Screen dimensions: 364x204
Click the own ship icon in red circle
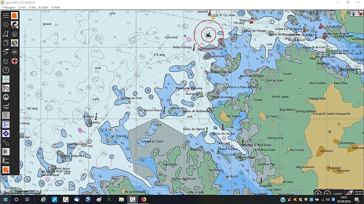pos(209,35)
